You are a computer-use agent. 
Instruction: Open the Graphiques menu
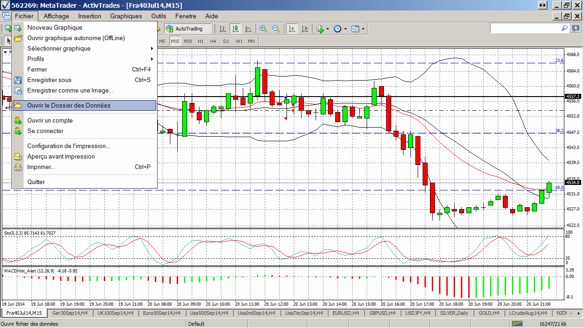tap(126, 16)
